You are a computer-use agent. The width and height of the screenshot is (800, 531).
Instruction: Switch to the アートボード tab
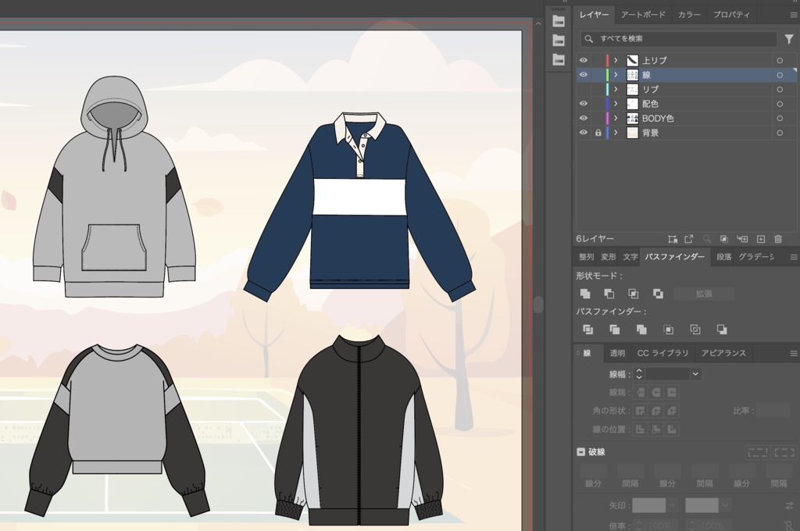pos(643,15)
